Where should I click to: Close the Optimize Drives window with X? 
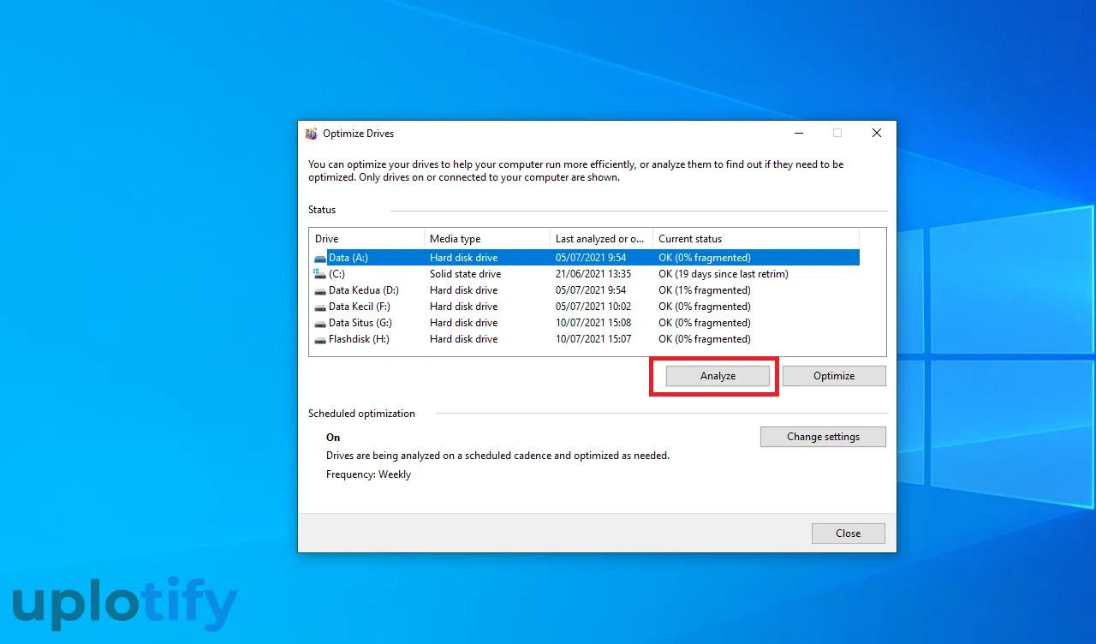[877, 134]
